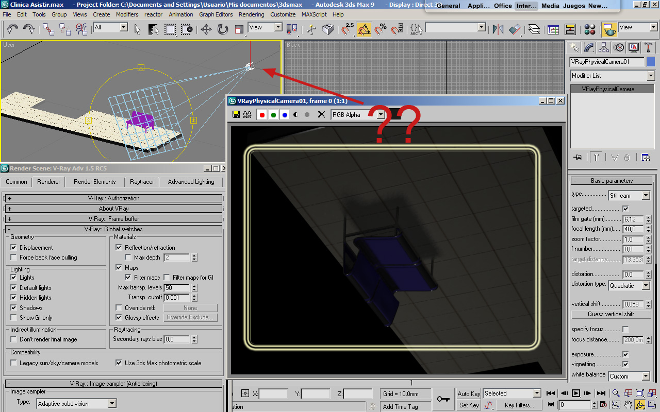
Task: Toggle Reflection/refraction checkbox
Action: coord(119,248)
